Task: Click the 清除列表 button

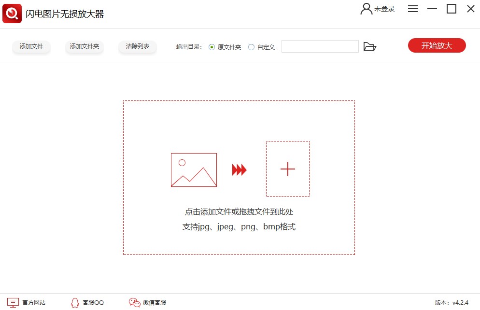Action: click(x=137, y=46)
